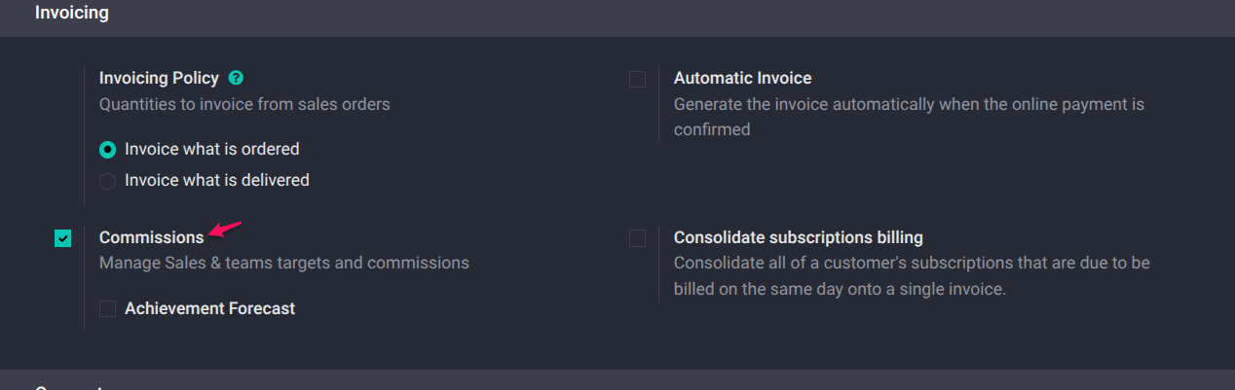
Task: Click the "Automatic Invoice" setting title
Action: 742,78
